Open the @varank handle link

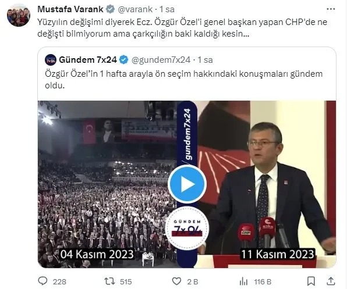(x=135, y=9)
